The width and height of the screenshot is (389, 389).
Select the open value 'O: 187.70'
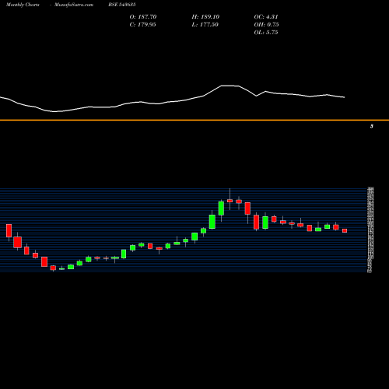(143, 17)
